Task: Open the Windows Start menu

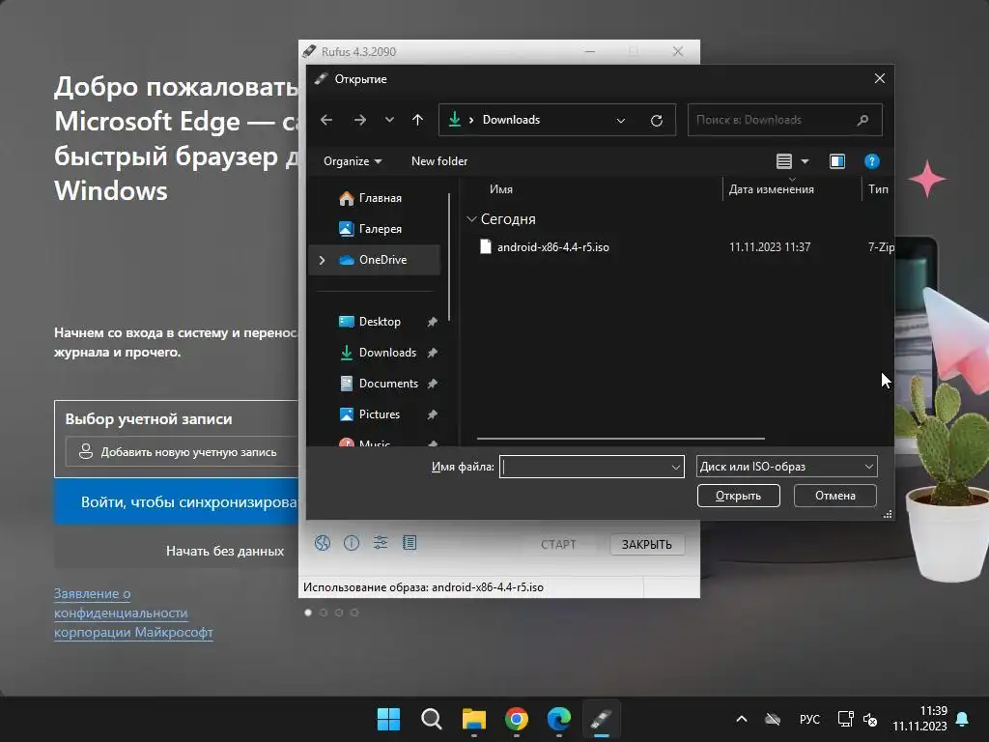Action: click(388, 719)
